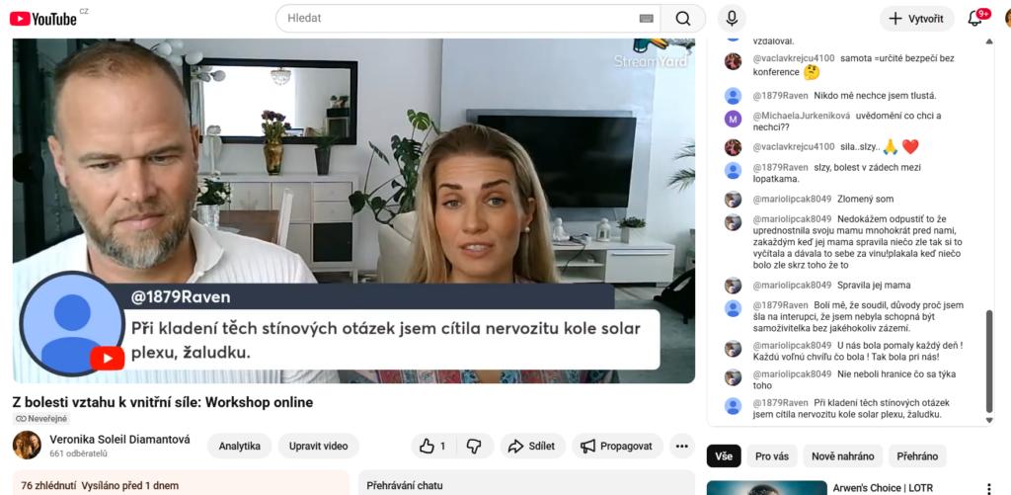
Task: Open the more actions three-dot menu
Action: click(681, 447)
